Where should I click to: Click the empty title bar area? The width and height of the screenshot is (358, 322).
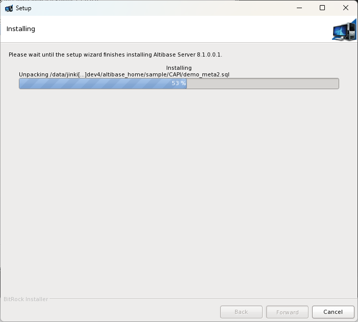pos(153,8)
